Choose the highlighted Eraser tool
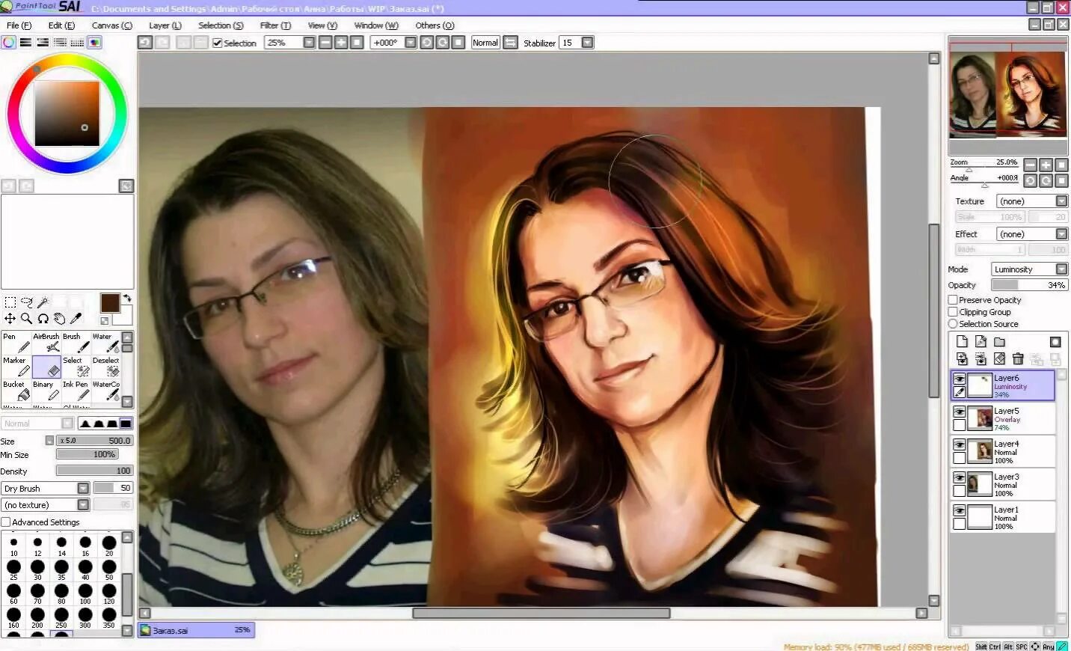Viewport: 1071px width, 651px height. tap(46, 367)
